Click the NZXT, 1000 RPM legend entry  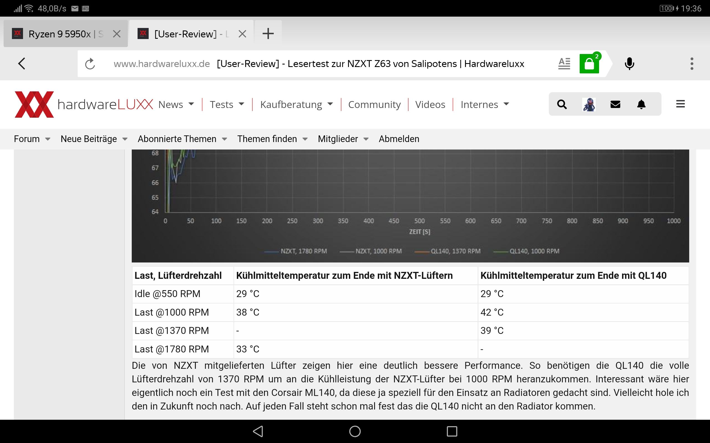point(371,251)
